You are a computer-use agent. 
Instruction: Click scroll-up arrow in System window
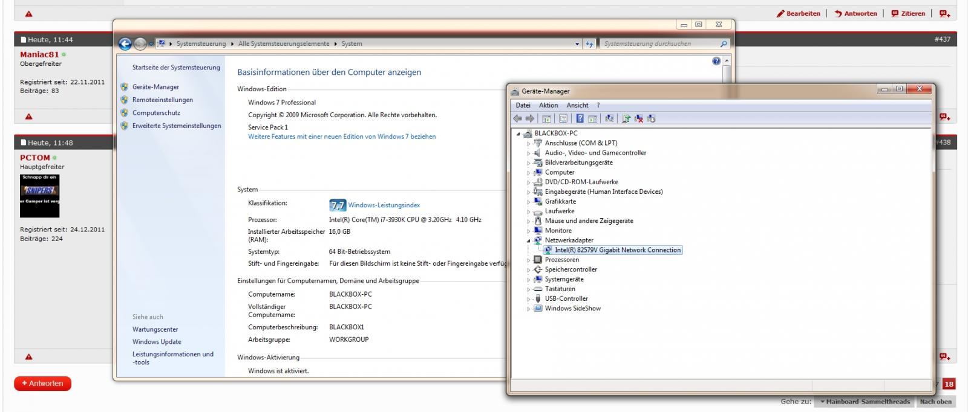point(727,61)
